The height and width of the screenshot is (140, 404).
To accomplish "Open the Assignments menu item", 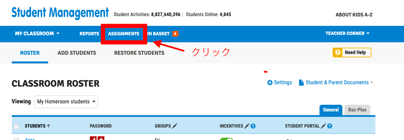I will pyautogui.click(x=124, y=34).
